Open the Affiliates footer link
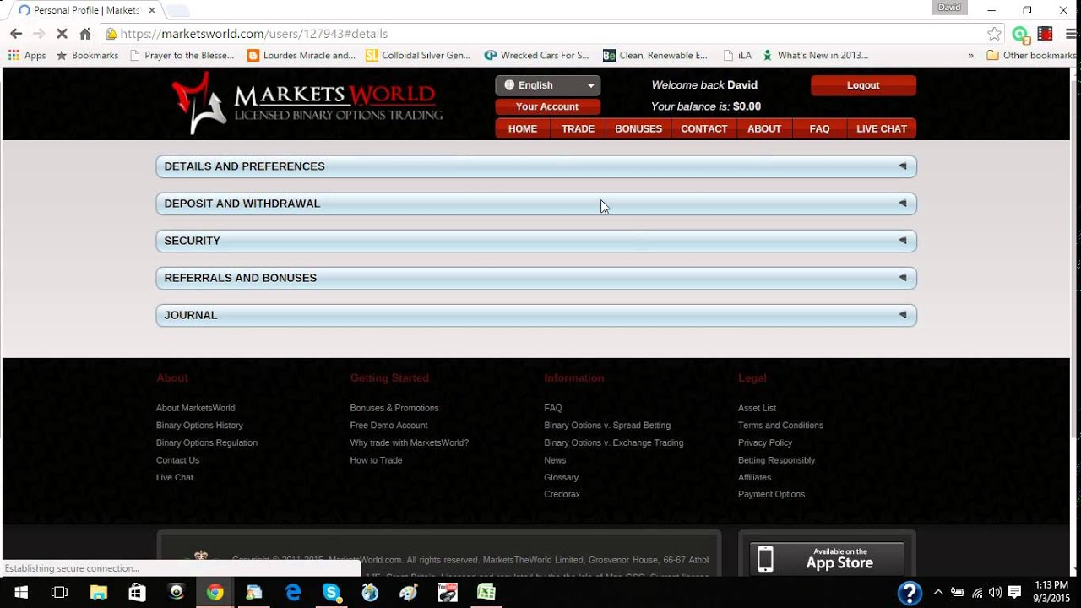The width and height of the screenshot is (1081, 608). 754,478
